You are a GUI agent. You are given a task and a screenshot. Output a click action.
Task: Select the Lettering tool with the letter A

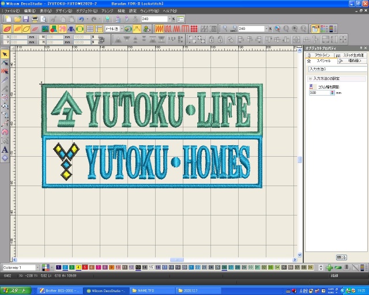pos(5,150)
